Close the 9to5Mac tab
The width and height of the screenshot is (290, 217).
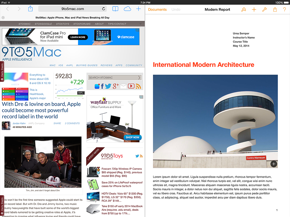(x=3, y=18)
